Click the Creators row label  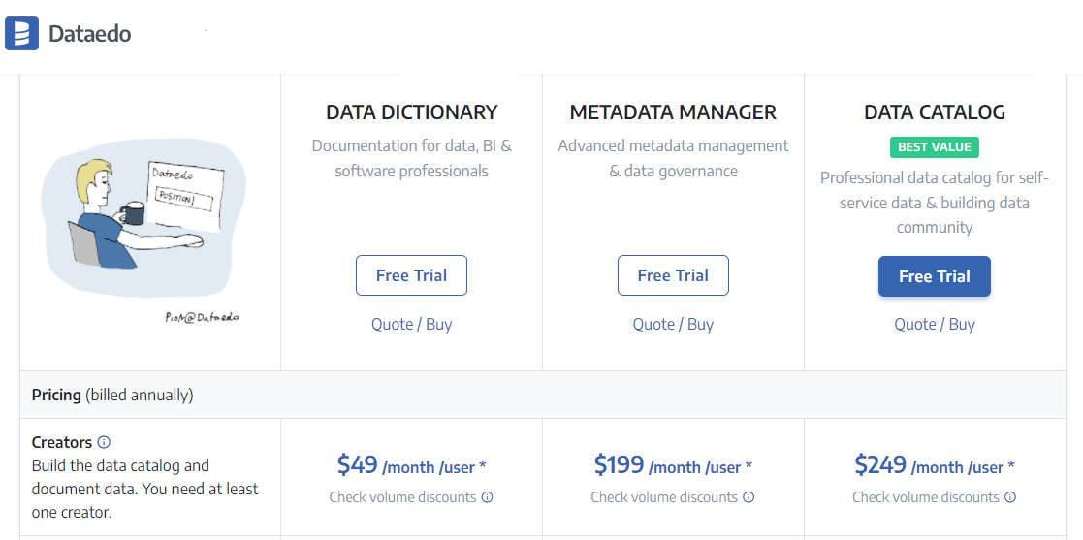click(x=62, y=442)
